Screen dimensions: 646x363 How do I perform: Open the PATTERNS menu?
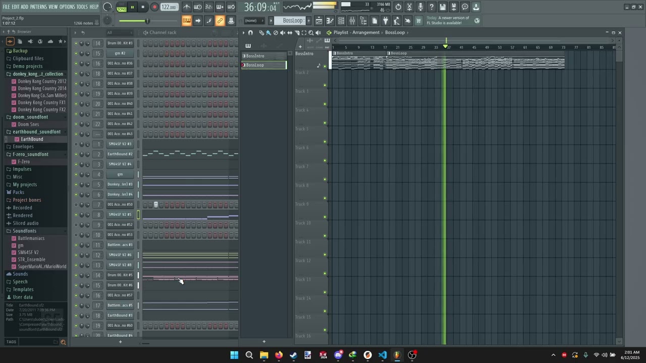(38, 7)
